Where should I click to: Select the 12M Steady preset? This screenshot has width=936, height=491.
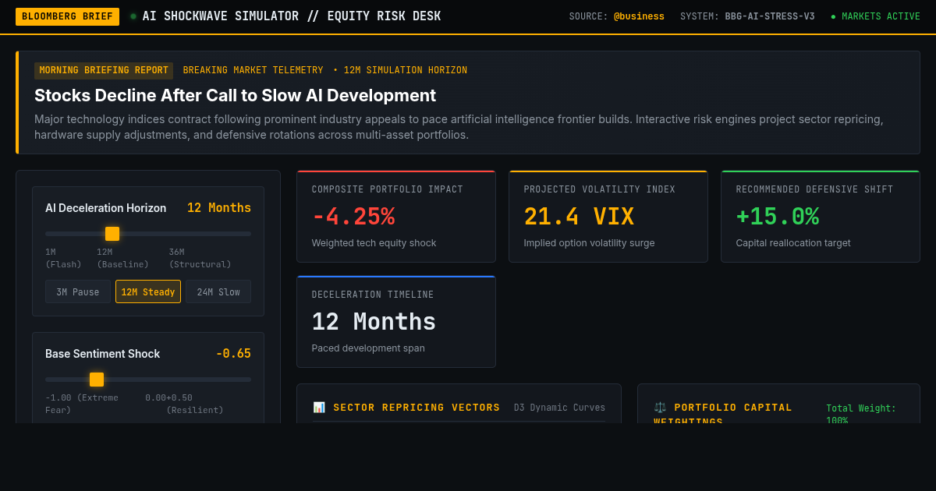(148, 291)
